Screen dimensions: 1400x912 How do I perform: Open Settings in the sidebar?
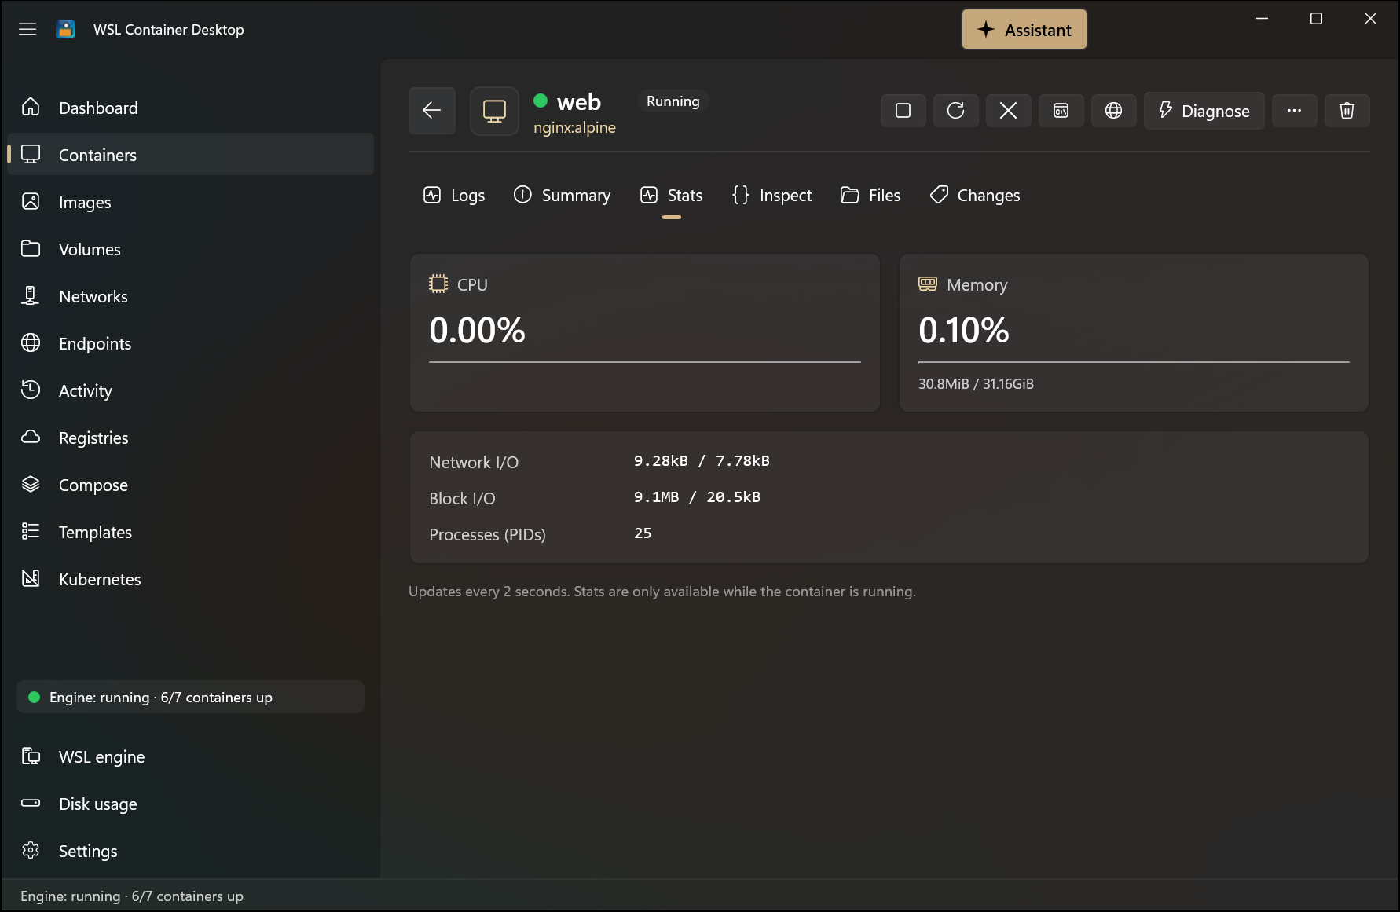click(190, 851)
